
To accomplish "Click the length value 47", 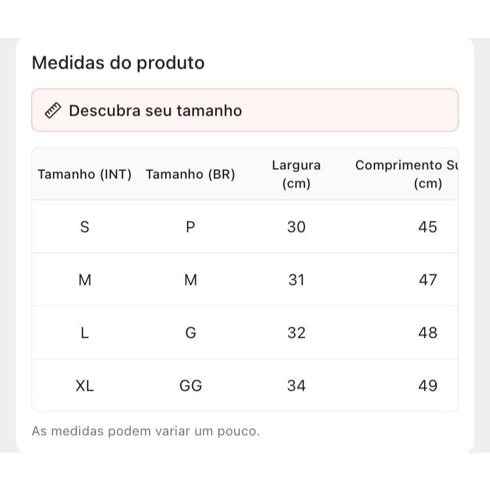I will click(427, 280).
